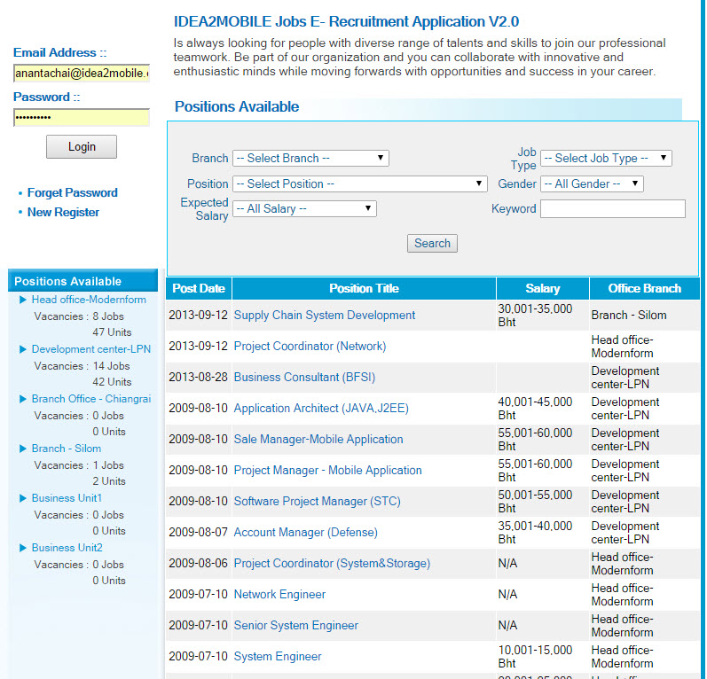This screenshot has width=707, height=679.
Task: Open Business Unit2 sidebar link
Action: [67, 548]
